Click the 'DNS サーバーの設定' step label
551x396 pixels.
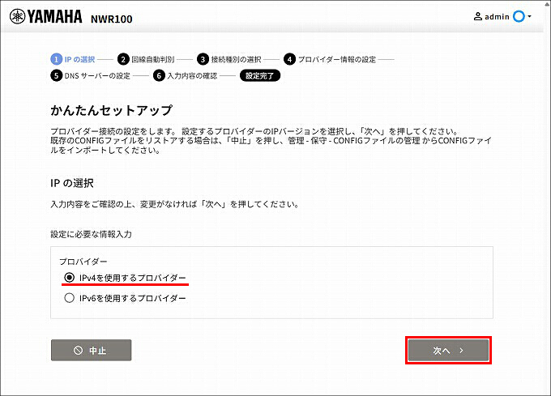[97, 75]
